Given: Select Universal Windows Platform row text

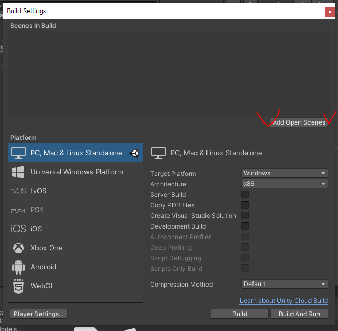Looking at the screenshot, I should [77, 172].
